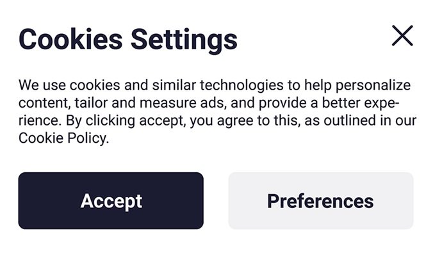Click the Cookies Settings heading
Screen dimensions: 442x258
coord(128,38)
